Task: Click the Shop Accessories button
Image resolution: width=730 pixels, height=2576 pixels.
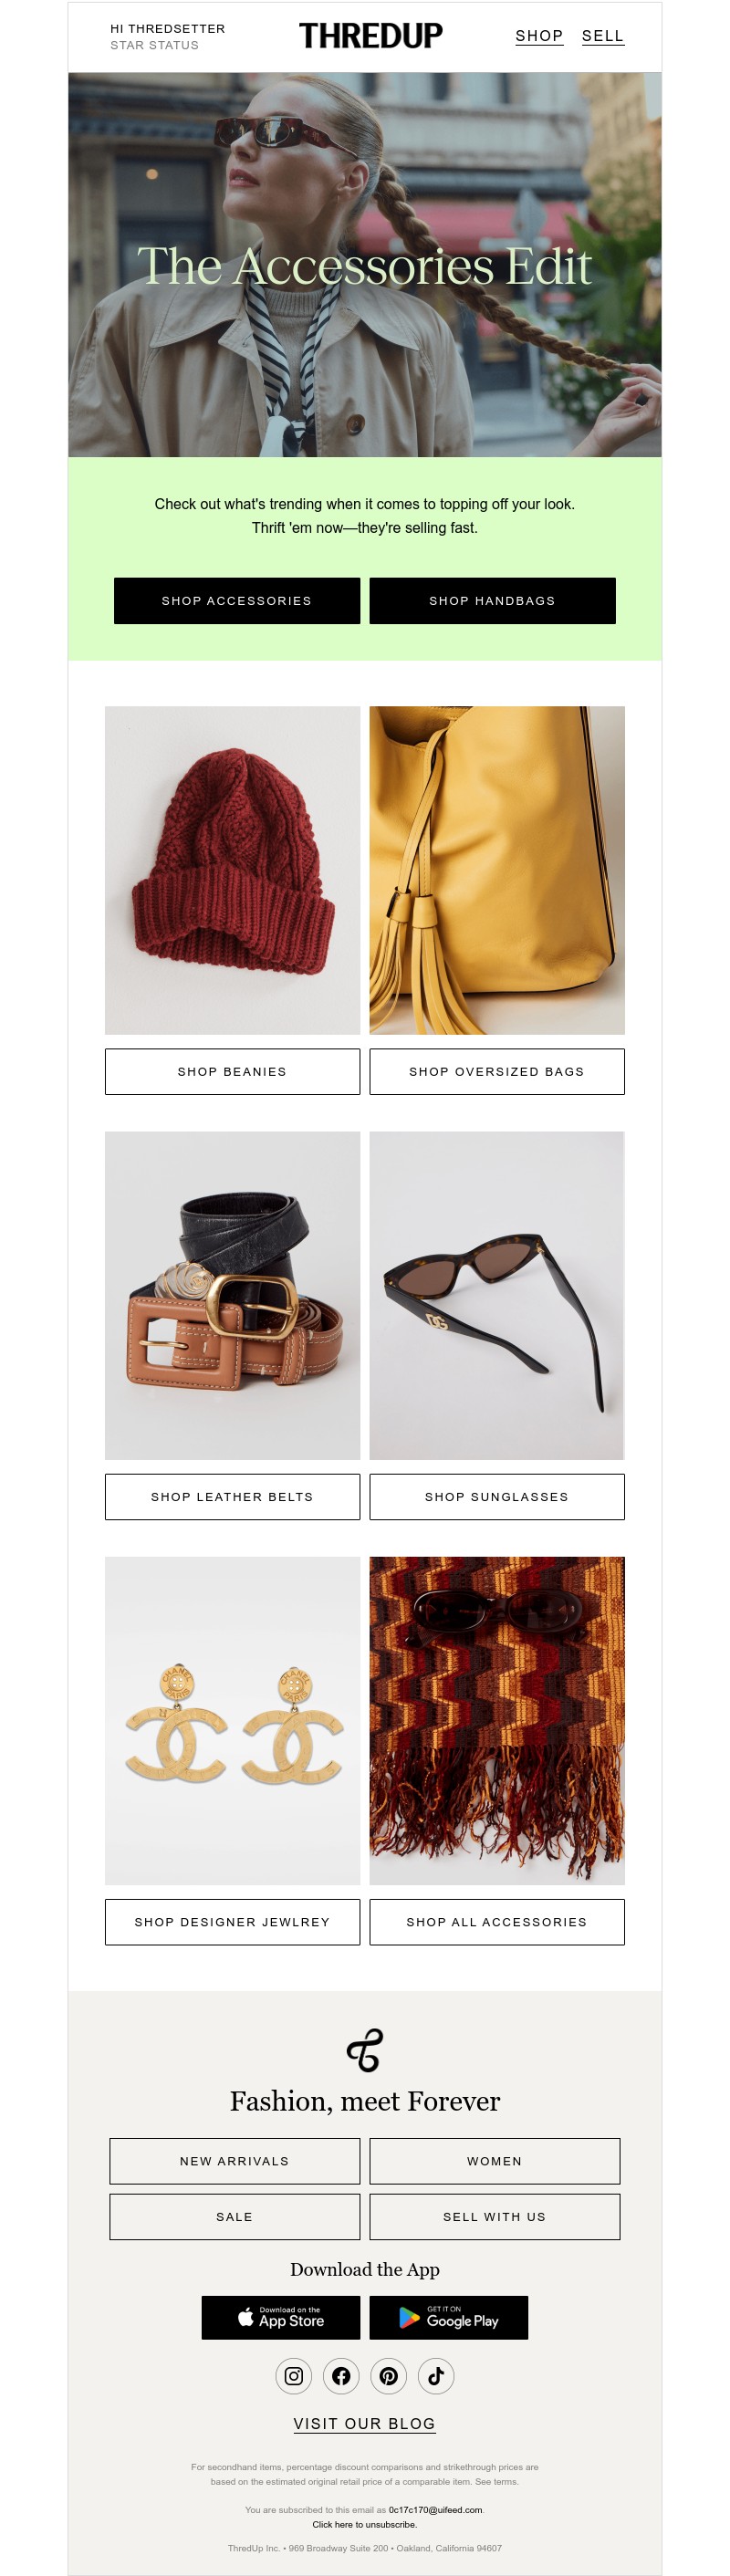Action: pos(237,601)
